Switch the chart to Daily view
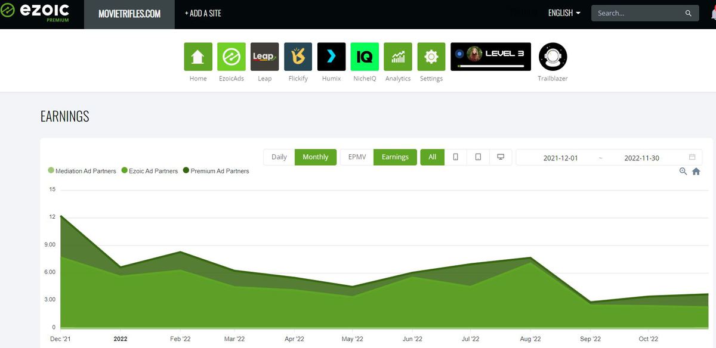This screenshot has height=348, width=716. [x=279, y=157]
